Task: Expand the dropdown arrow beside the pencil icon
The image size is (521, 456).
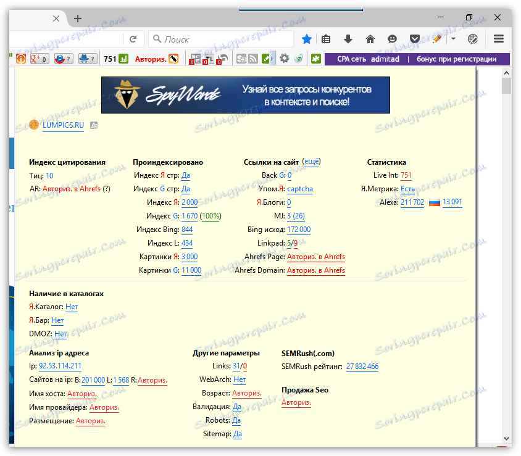Action: coord(453,39)
